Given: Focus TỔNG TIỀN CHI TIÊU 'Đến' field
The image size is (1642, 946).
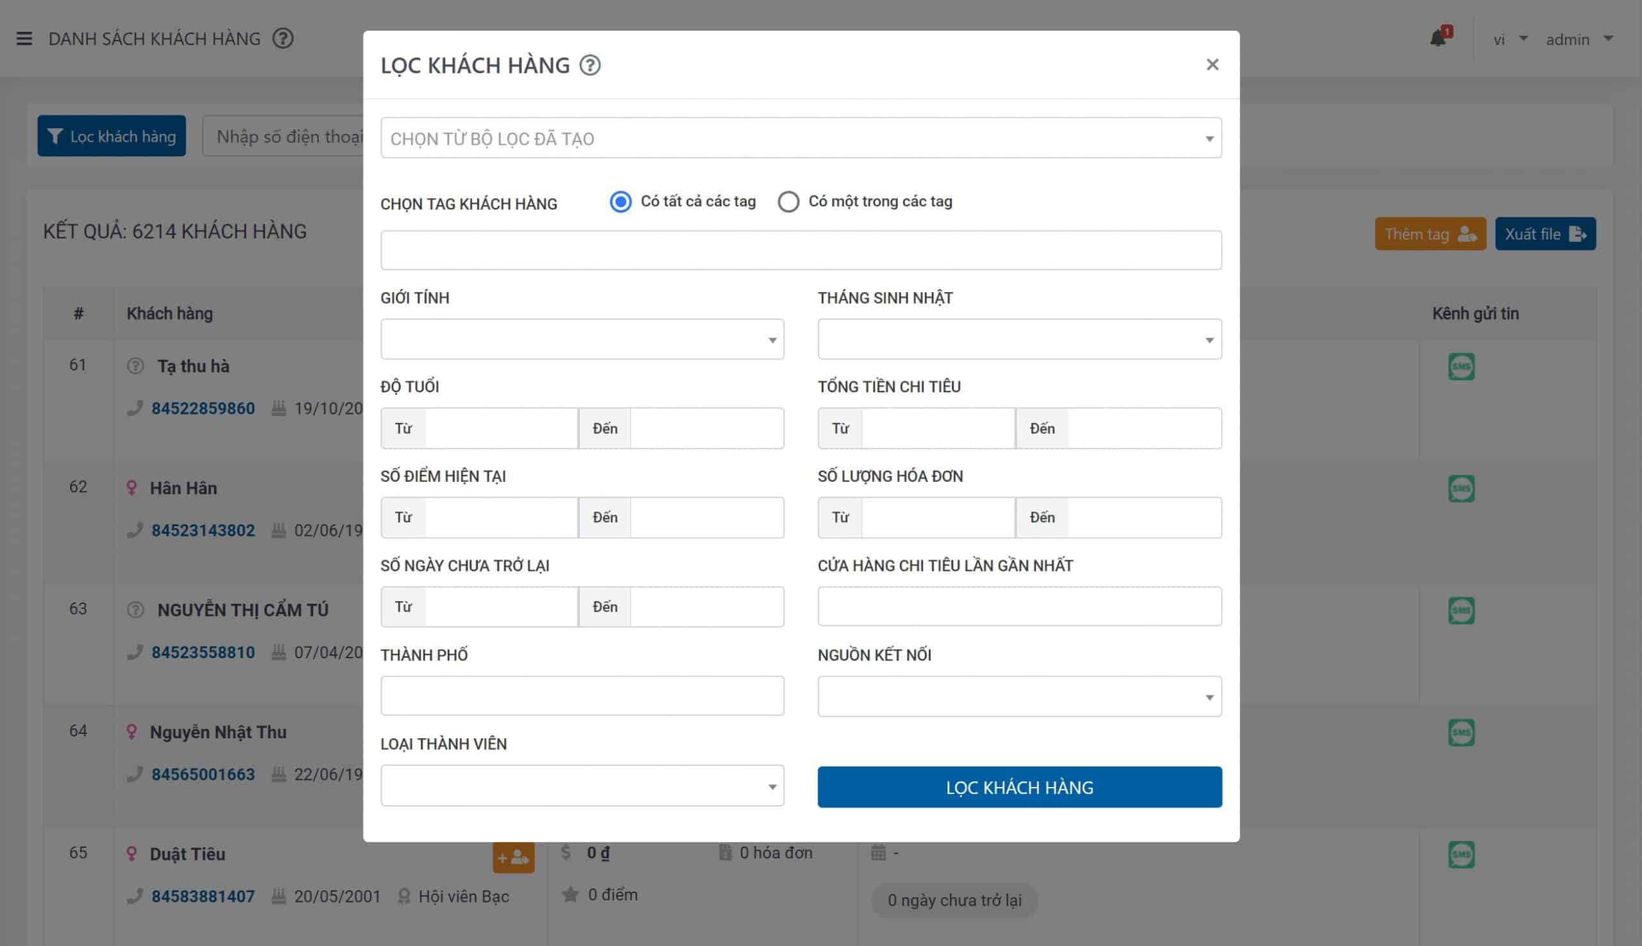Looking at the screenshot, I should tap(1144, 428).
